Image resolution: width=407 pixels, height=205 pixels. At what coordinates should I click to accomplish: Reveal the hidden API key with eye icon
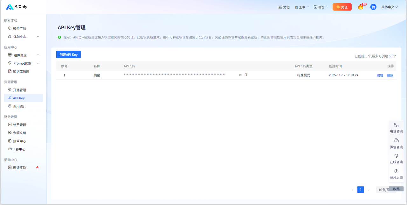coord(240,75)
